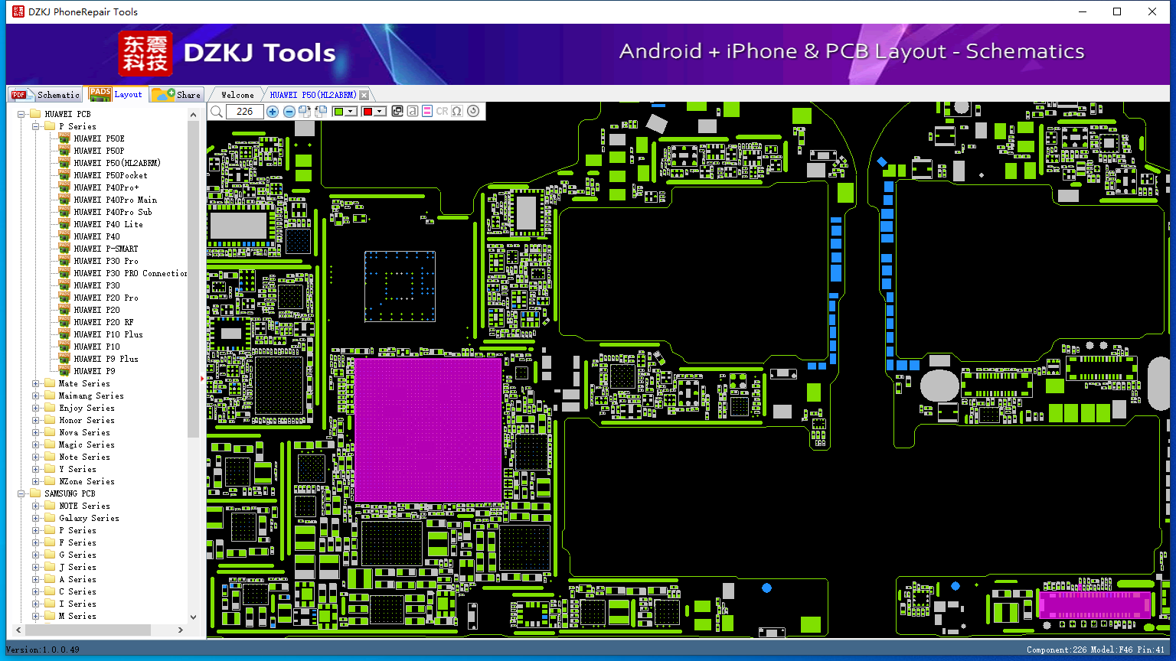Open the HUAWEI P10 Plus layout
The image size is (1176, 661).
[x=108, y=334]
